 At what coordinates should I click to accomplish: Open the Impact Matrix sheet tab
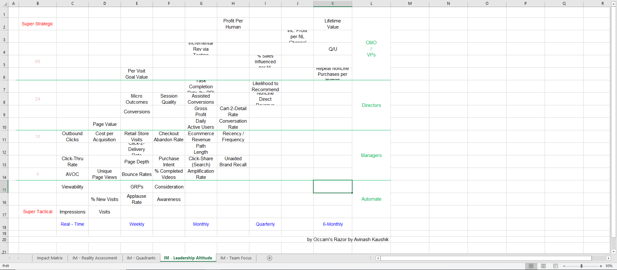pos(50,258)
